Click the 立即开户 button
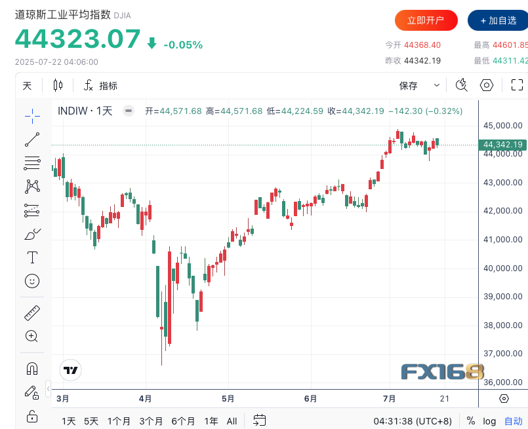The height and width of the screenshot is (429, 528). [x=426, y=20]
